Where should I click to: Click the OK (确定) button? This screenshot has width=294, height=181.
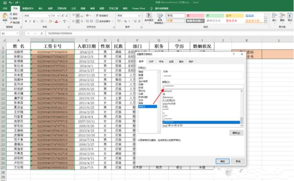(x=222, y=161)
